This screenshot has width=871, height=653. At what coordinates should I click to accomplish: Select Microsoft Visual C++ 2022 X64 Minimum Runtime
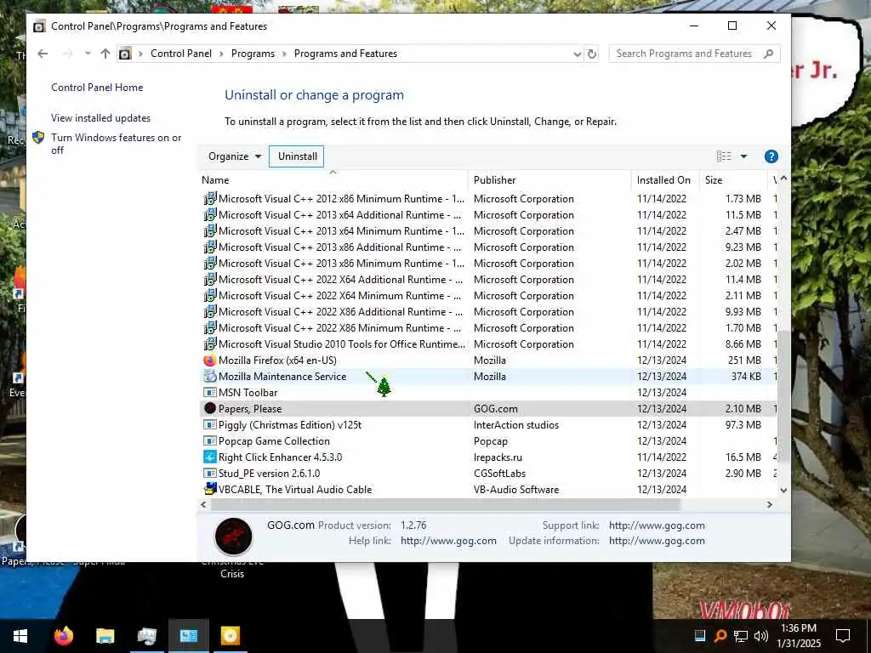pyautogui.click(x=339, y=295)
